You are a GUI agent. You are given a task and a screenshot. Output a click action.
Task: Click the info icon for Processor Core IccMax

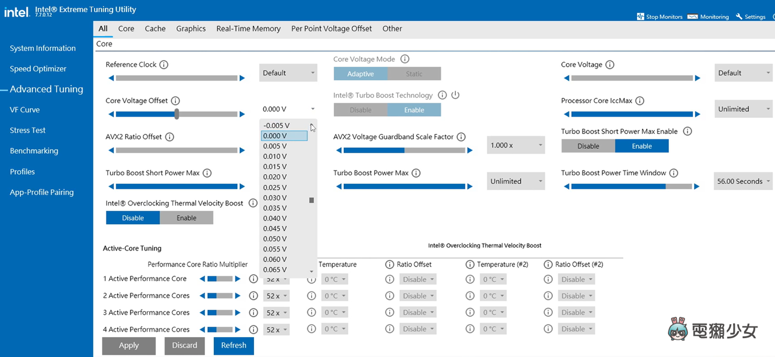[640, 101]
